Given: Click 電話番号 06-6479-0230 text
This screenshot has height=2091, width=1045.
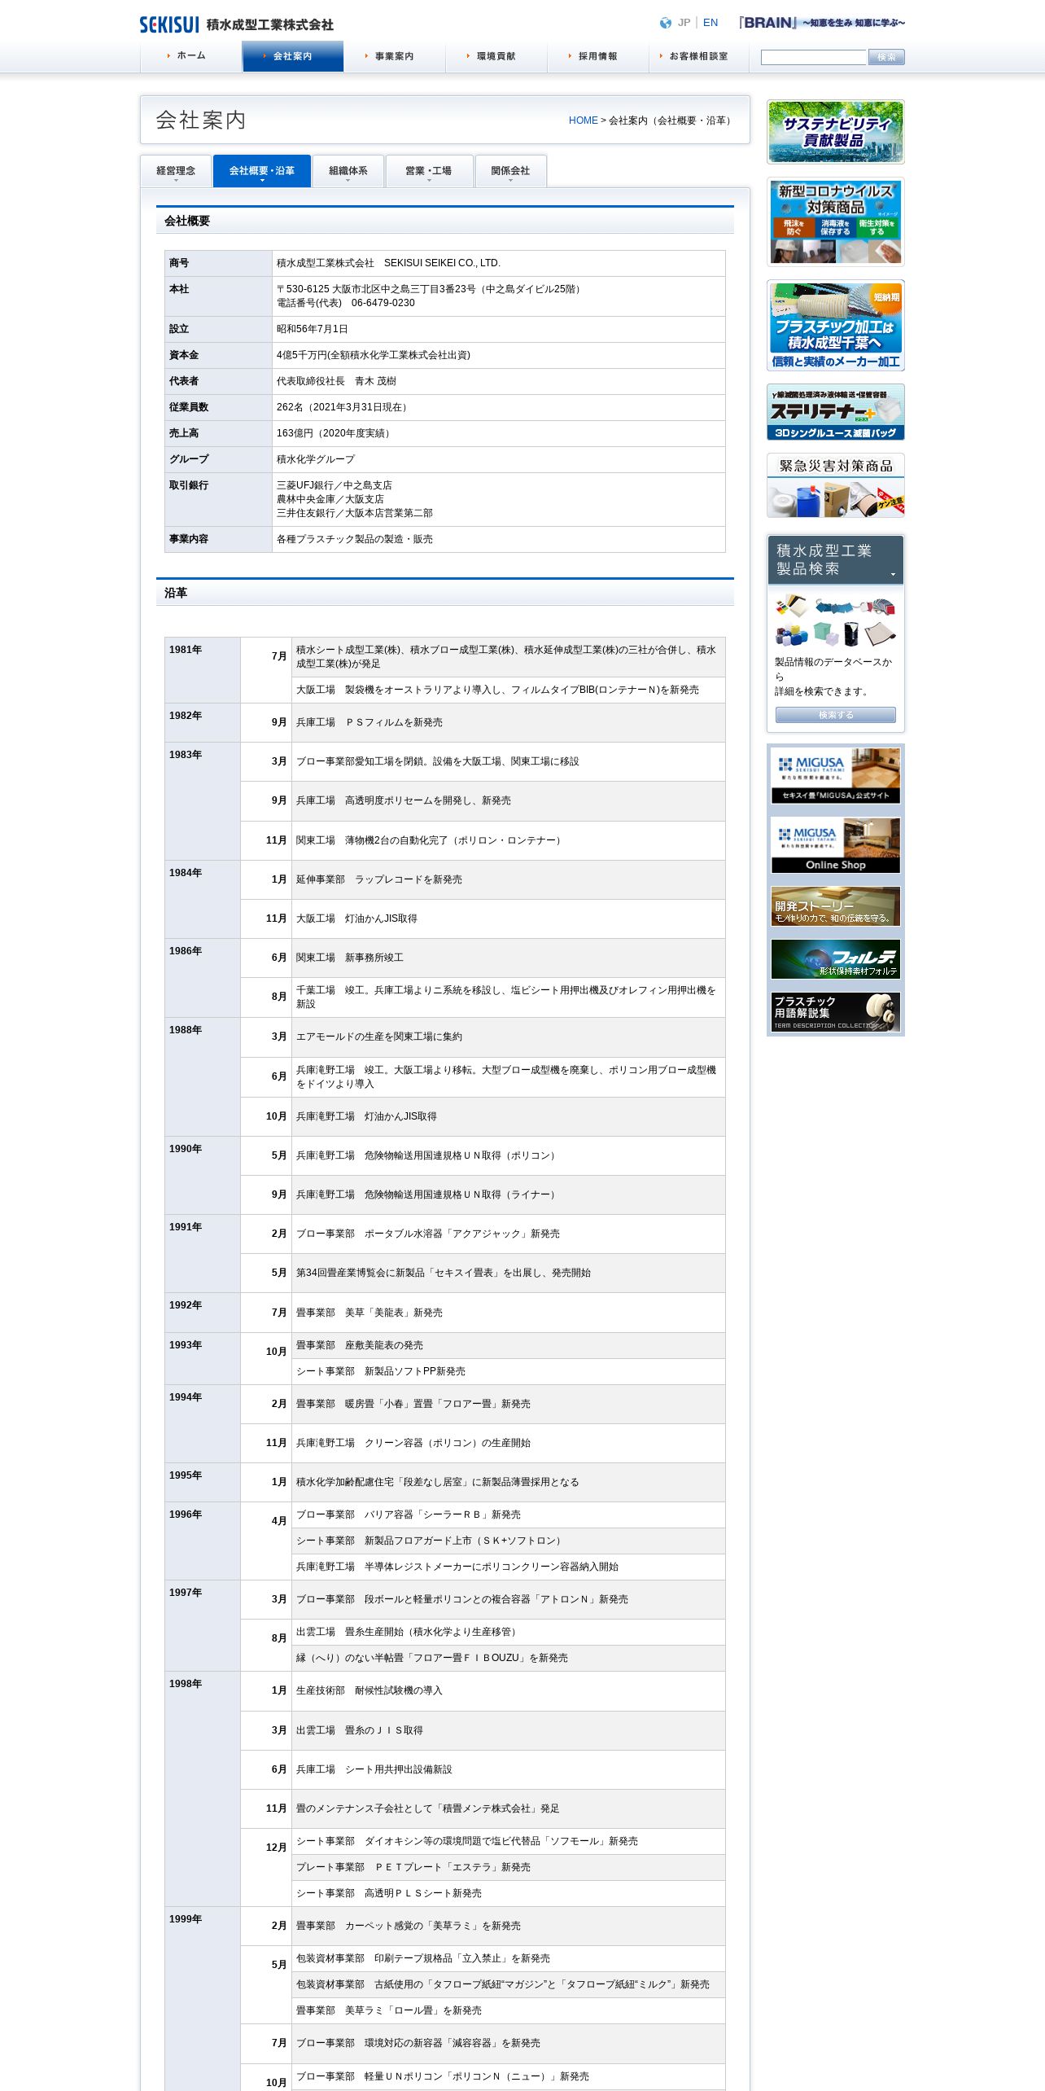Looking at the screenshot, I should 346,303.
